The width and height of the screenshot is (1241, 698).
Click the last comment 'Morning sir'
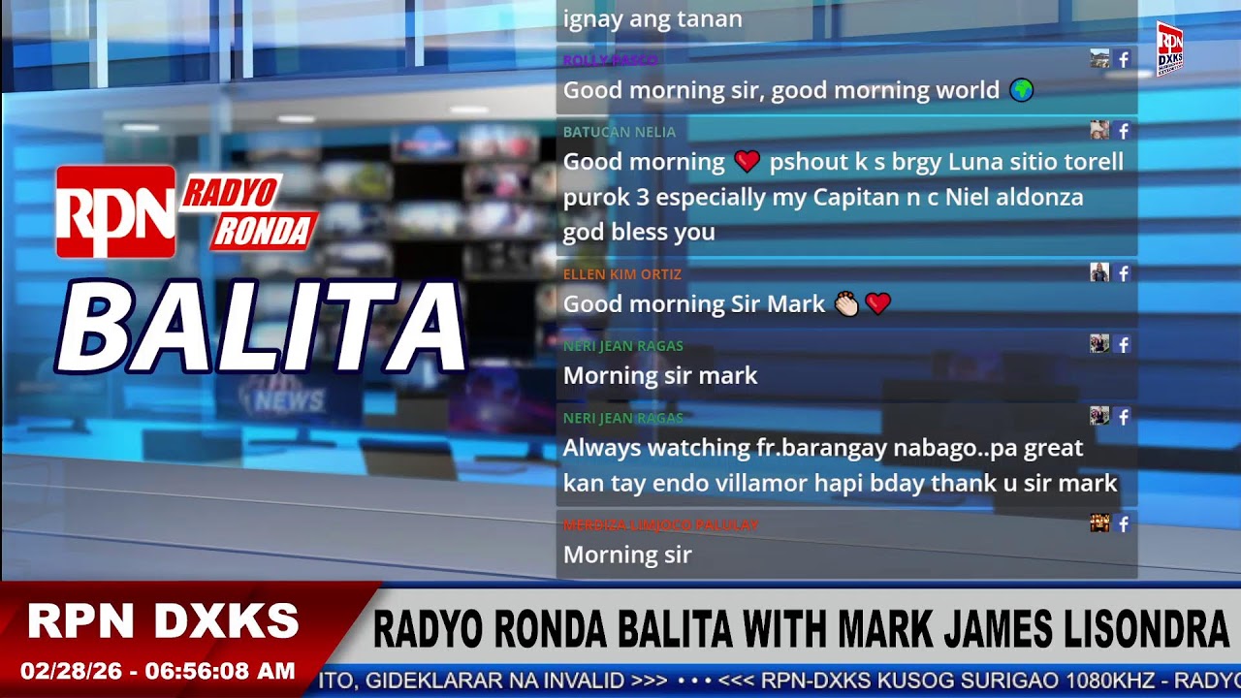[627, 555]
